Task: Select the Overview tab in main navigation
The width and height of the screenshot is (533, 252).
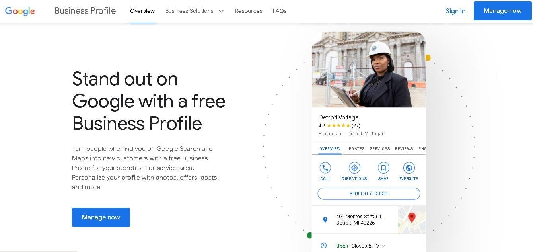Action: pyautogui.click(x=142, y=11)
